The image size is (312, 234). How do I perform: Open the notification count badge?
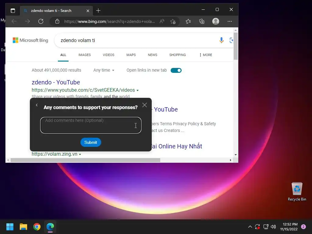coord(303,227)
